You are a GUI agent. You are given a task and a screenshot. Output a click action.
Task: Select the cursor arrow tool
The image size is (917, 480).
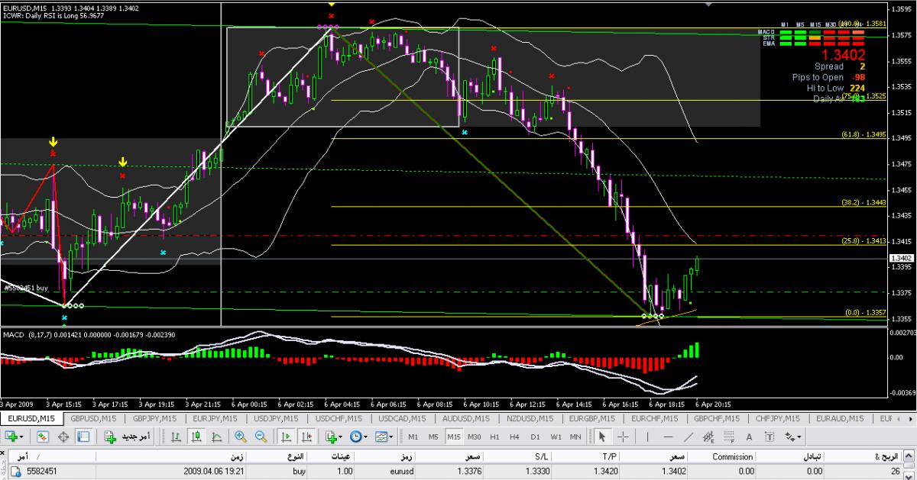tap(602, 437)
